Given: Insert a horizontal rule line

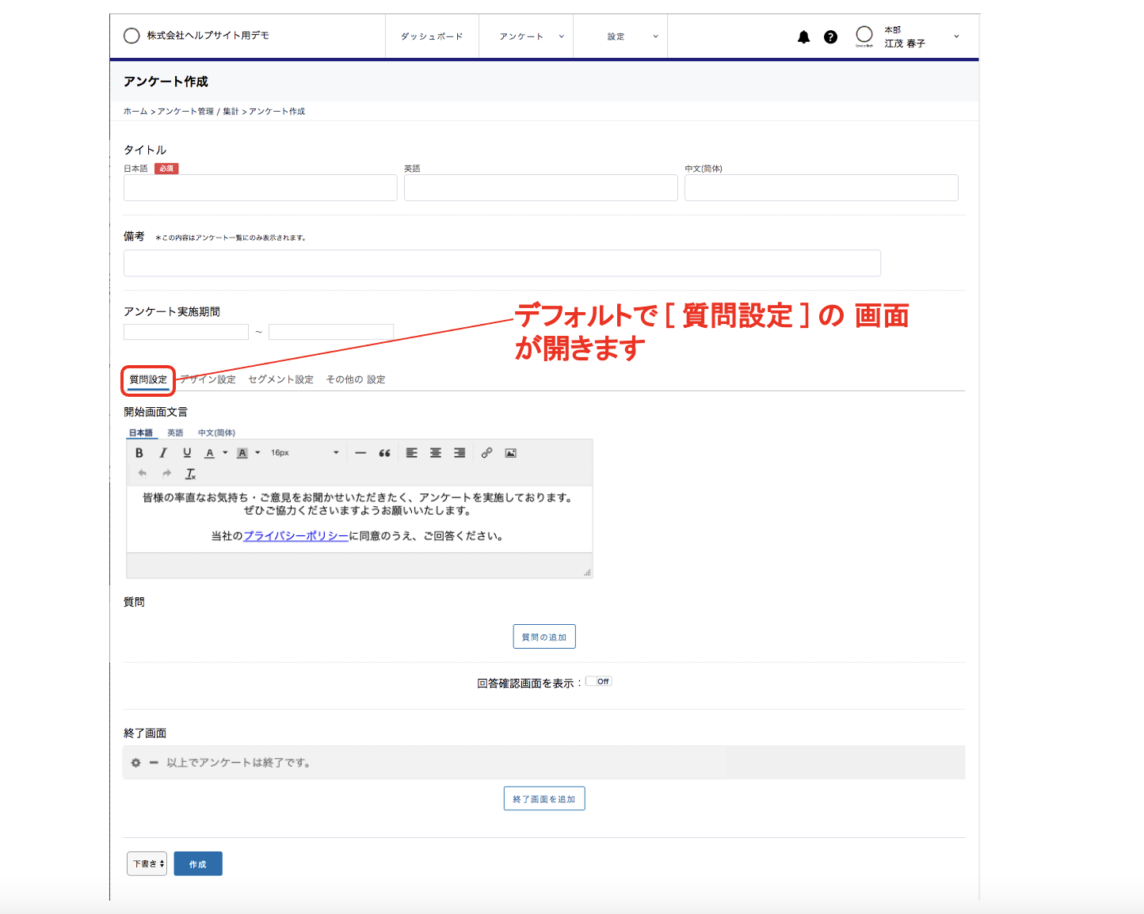Looking at the screenshot, I should (x=360, y=453).
